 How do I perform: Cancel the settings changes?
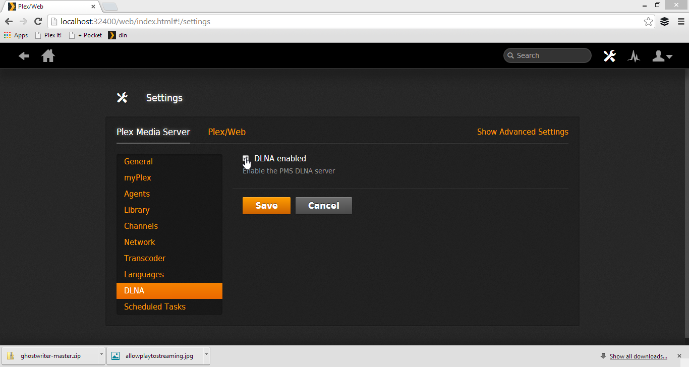[x=324, y=206]
